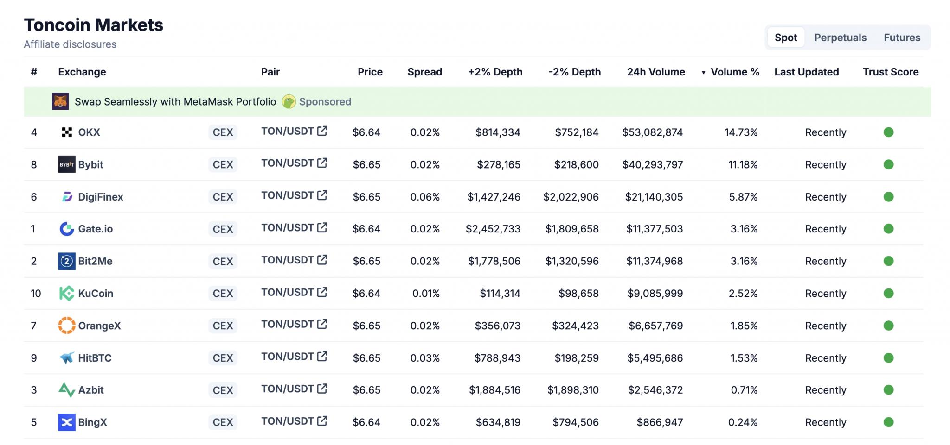Click the MetaMask fox icon
This screenshot has width=950, height=445.
(x=60, y=101)
